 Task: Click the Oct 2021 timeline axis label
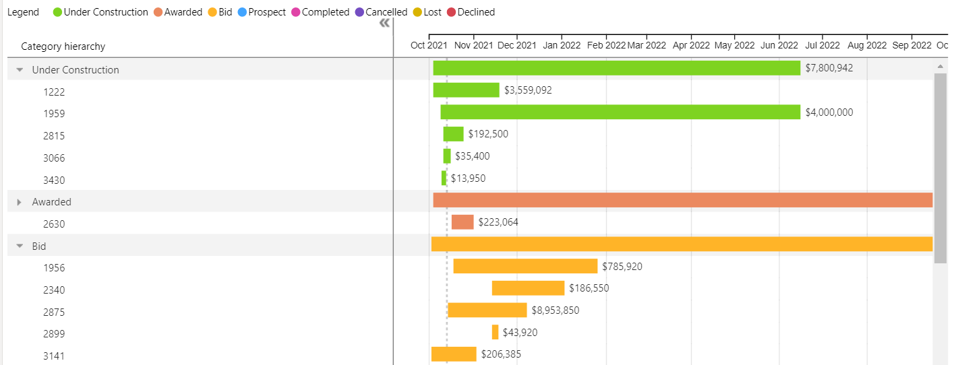pos(429,45)
